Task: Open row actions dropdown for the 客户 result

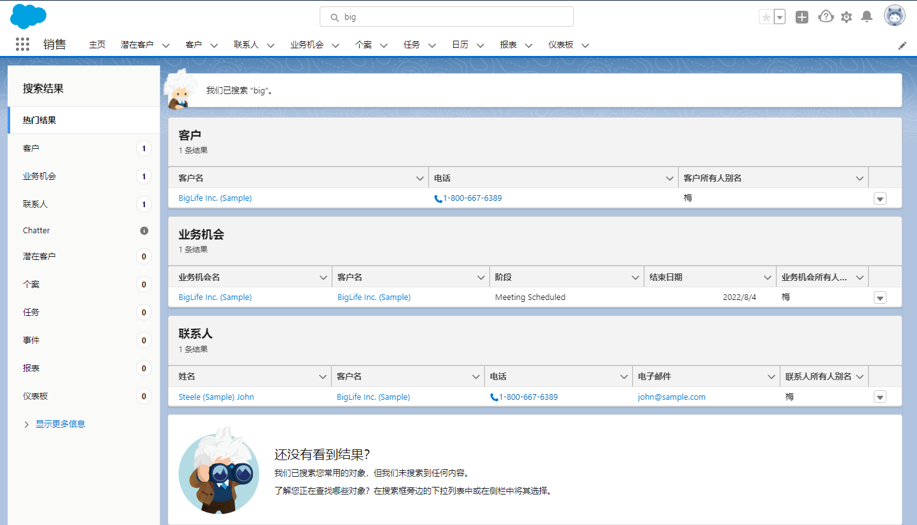Action: (880, 199)
